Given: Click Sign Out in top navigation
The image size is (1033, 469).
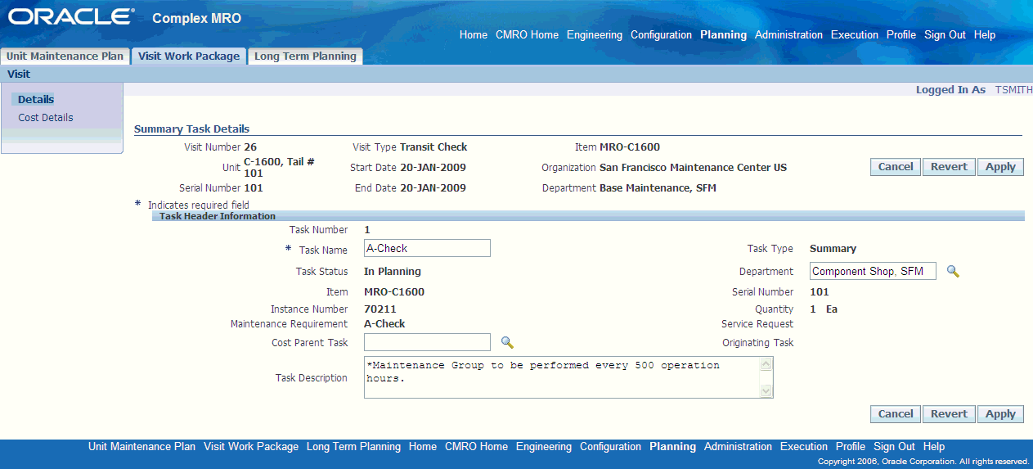Looking at the screenshot, I should 945,35.
